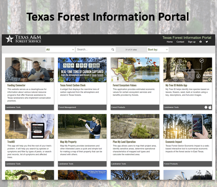217x187 pixels.
Task: Click the Forest Ecosystem Values Texas map image
Action: coord(135,70)
